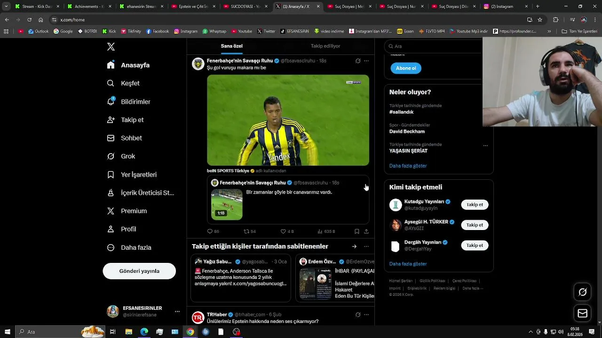The height and width of the screenshot is (338, 602).
Task: Open Chrome from taskbar
Action: pyautogui.click(x=190, y=332)
